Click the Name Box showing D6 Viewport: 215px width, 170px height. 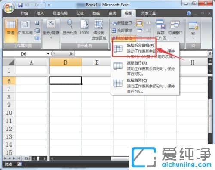coord(24,54)
